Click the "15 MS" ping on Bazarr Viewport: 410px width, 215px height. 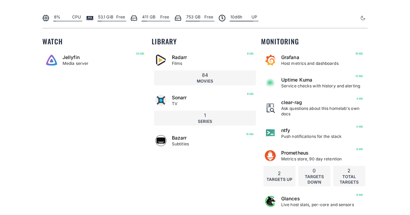250,134
